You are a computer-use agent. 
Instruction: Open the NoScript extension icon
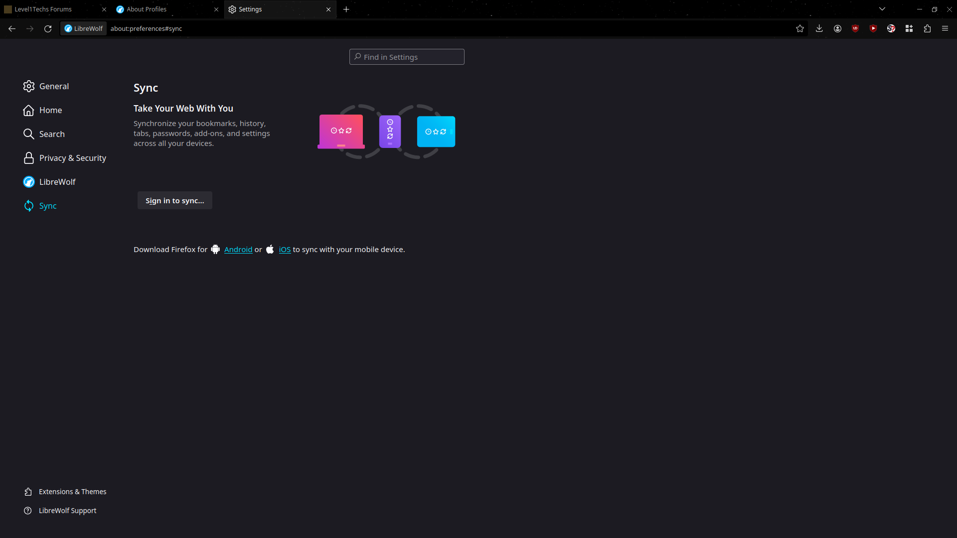tap(891, 28)
